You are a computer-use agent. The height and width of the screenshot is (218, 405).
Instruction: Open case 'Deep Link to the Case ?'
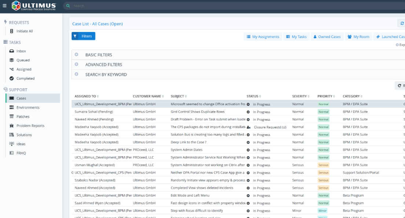coord(189,142)
